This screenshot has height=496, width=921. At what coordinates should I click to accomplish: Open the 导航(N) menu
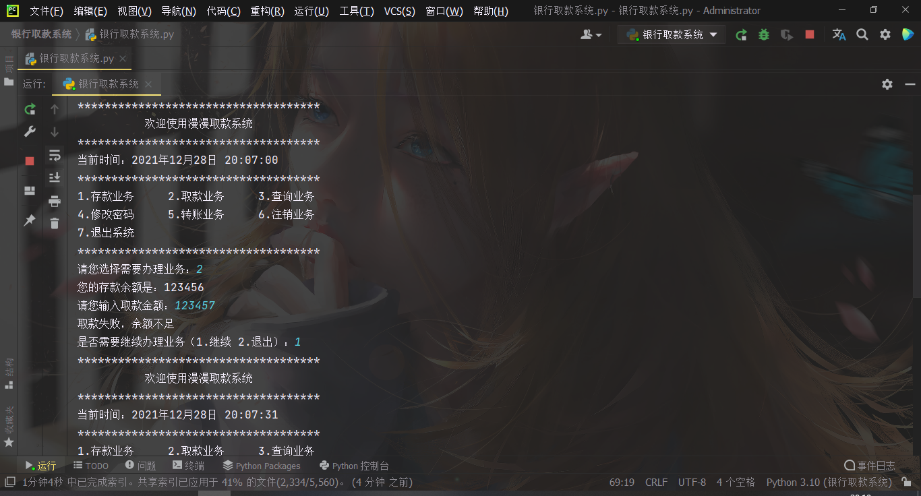click(178, 11)
